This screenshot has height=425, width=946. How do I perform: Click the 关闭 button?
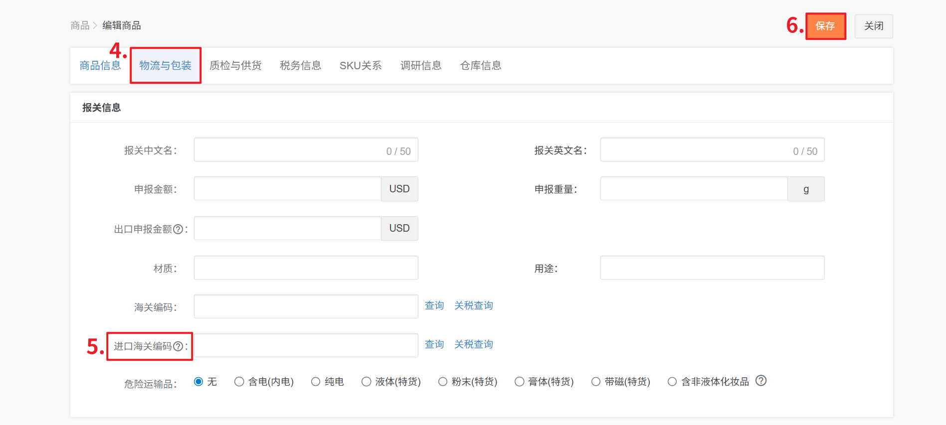click(873, 26)
